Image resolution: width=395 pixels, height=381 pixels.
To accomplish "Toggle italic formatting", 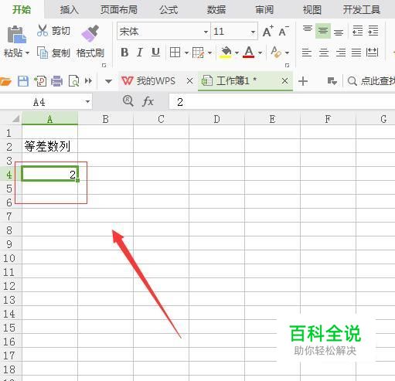I will pyautogui.click(x=140, y=53).
